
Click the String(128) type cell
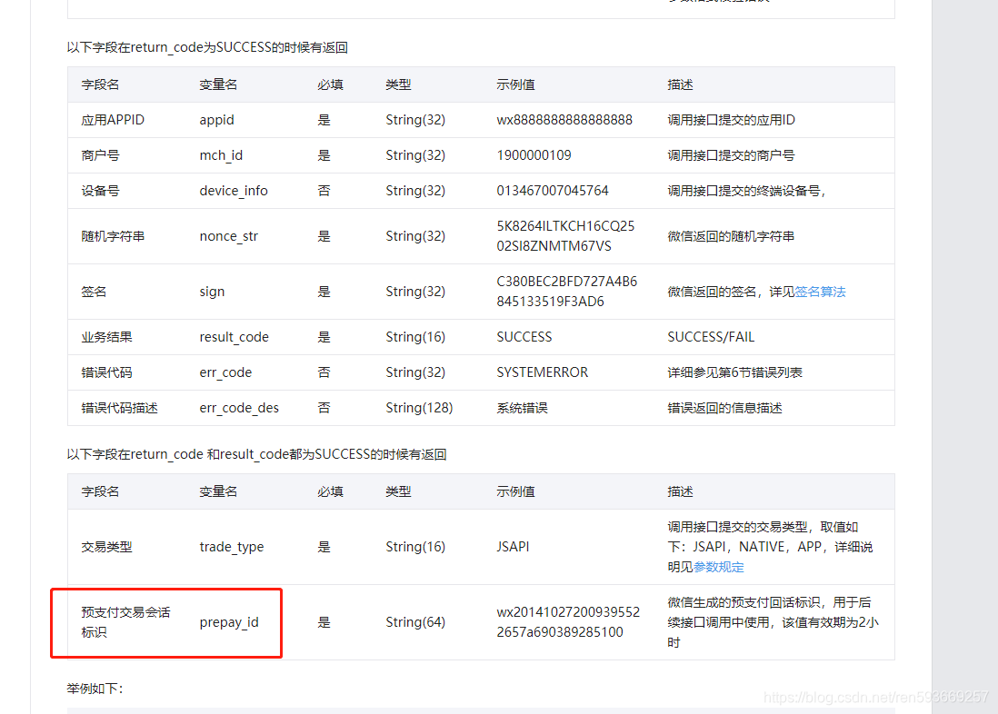tap(419, 408)
